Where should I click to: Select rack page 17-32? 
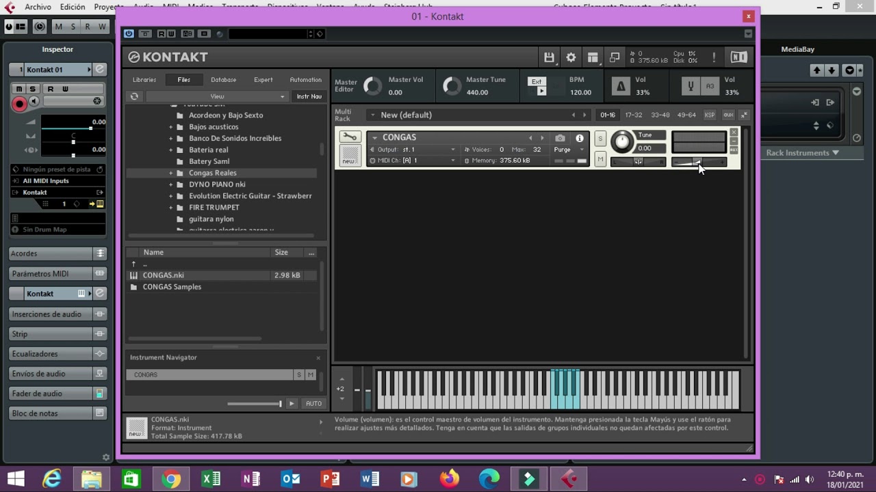click(x=634, y=115)
